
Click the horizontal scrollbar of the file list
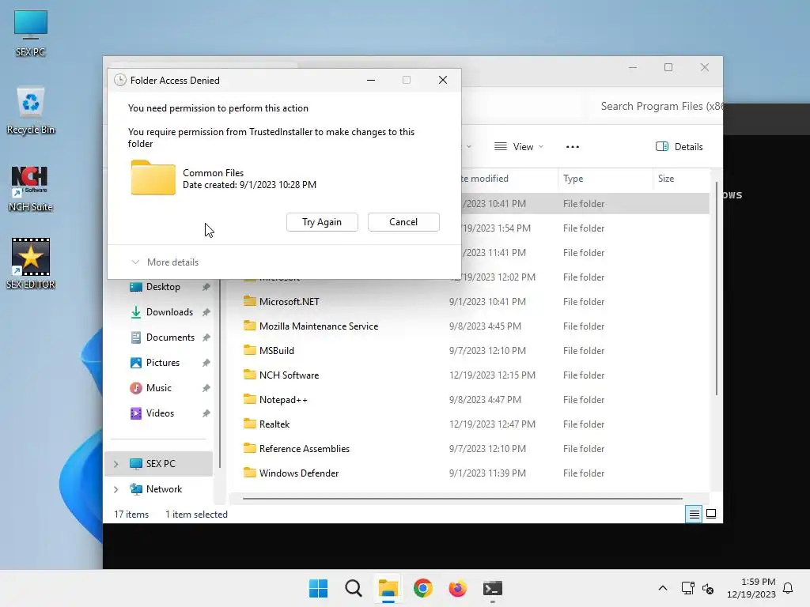click(462, 499)
